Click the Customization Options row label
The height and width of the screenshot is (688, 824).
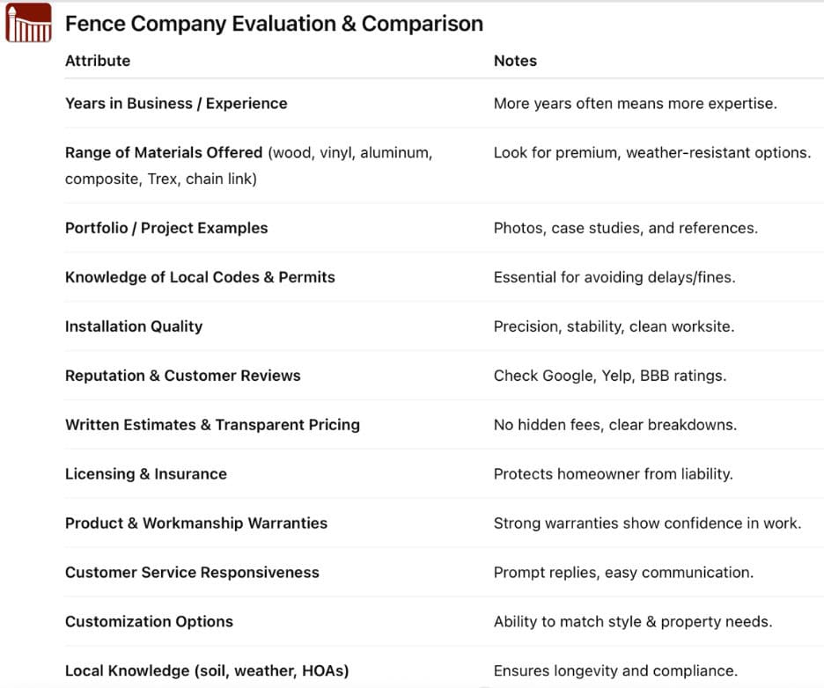point(149,622)
